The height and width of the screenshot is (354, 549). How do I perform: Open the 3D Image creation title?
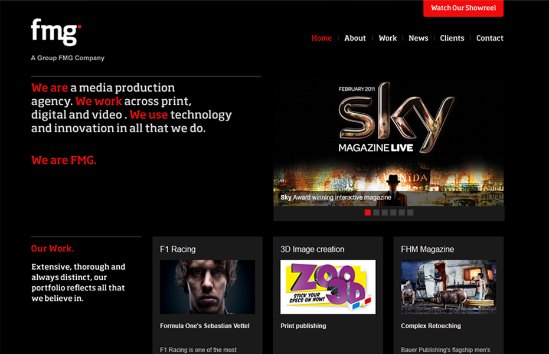pyautogui.click(x=312, y=250)
